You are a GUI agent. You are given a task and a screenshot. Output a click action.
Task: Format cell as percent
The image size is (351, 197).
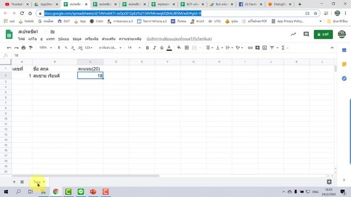(x=66, y=48)
